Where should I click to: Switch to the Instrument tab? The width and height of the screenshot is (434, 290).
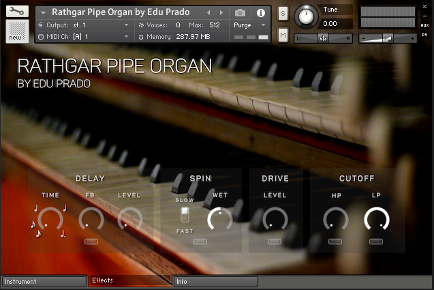click(x=44, y=281)
